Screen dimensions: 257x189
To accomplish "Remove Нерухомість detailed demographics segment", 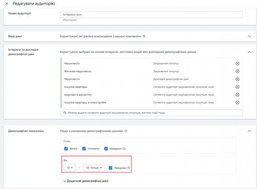I will coord(237,79).
